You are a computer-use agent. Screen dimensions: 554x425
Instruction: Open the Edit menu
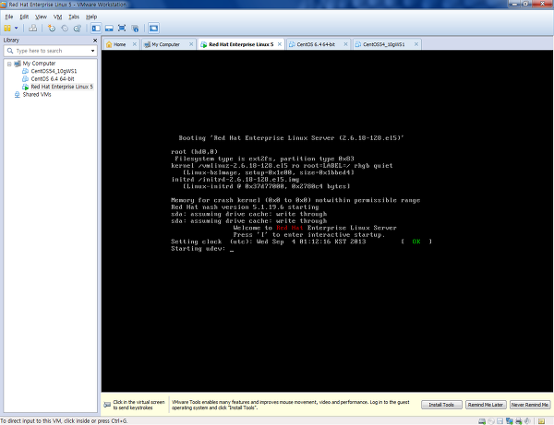coord(24,17)
